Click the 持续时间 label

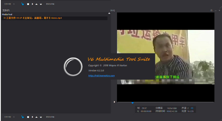point(160,111)
